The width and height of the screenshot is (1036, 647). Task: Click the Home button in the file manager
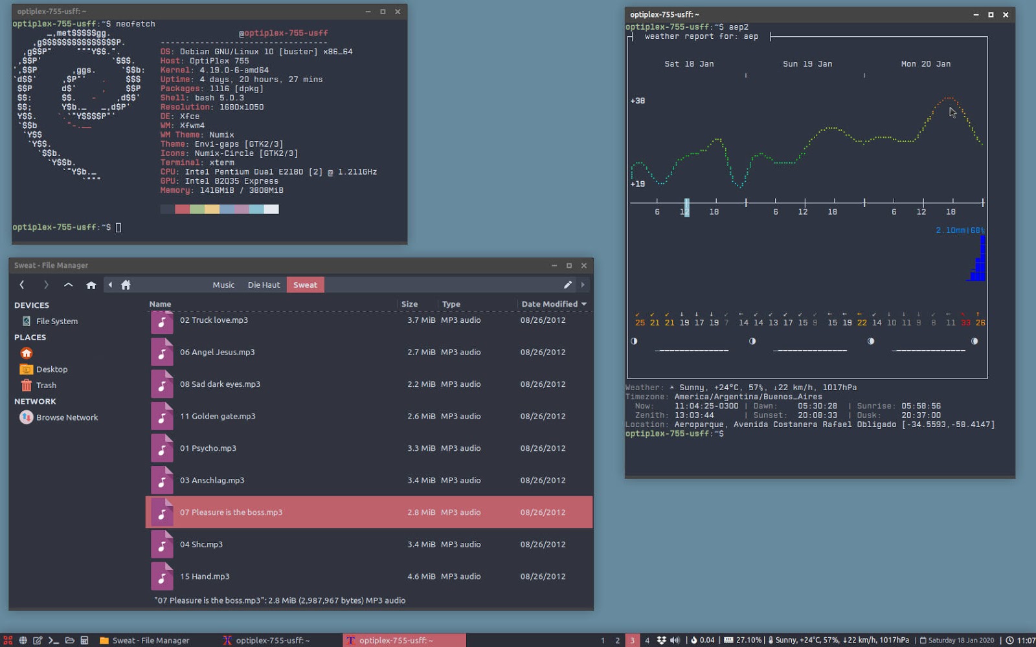coord(91,284)
